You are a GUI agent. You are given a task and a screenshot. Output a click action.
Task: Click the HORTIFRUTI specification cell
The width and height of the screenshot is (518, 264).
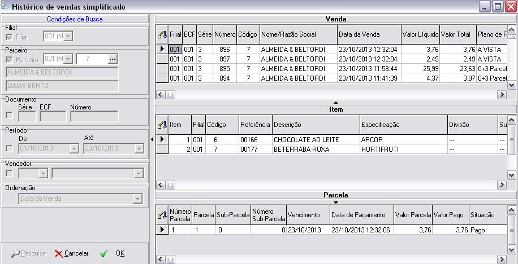403,149
